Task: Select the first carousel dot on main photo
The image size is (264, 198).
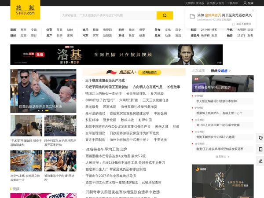Action: [x=39, y=110]
